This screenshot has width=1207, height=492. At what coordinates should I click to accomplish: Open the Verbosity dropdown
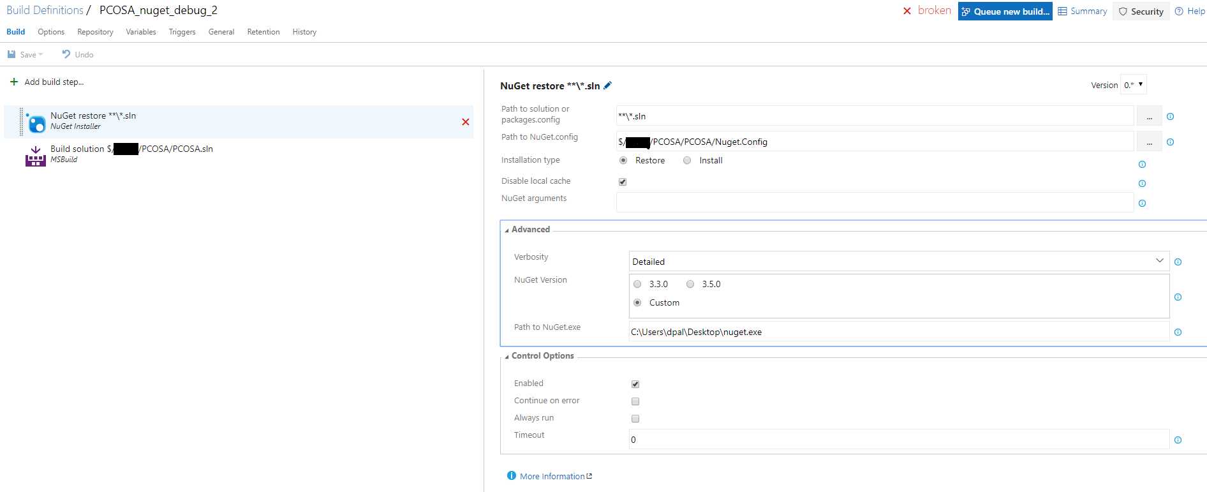pos(898,262)
